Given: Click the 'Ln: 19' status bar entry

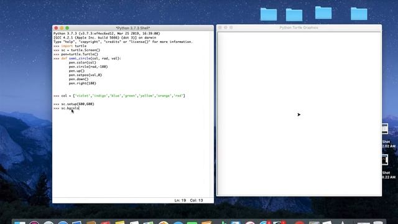Looking at the screenshot, I should 180,200.
